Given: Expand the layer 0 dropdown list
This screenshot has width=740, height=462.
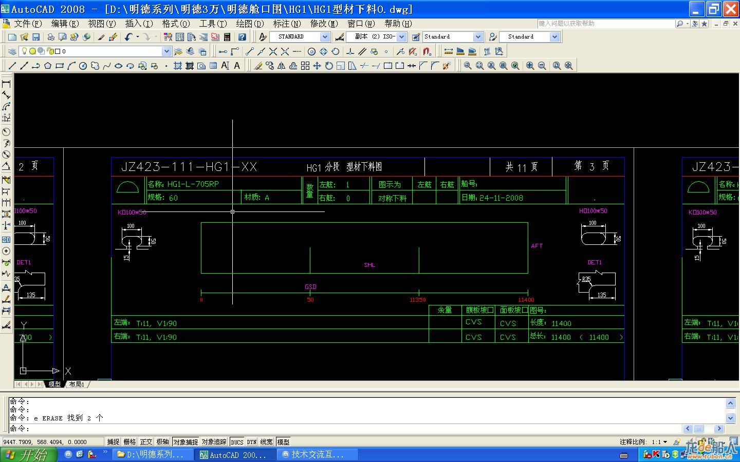Looking at the screenshot, I should click(166, 51).
